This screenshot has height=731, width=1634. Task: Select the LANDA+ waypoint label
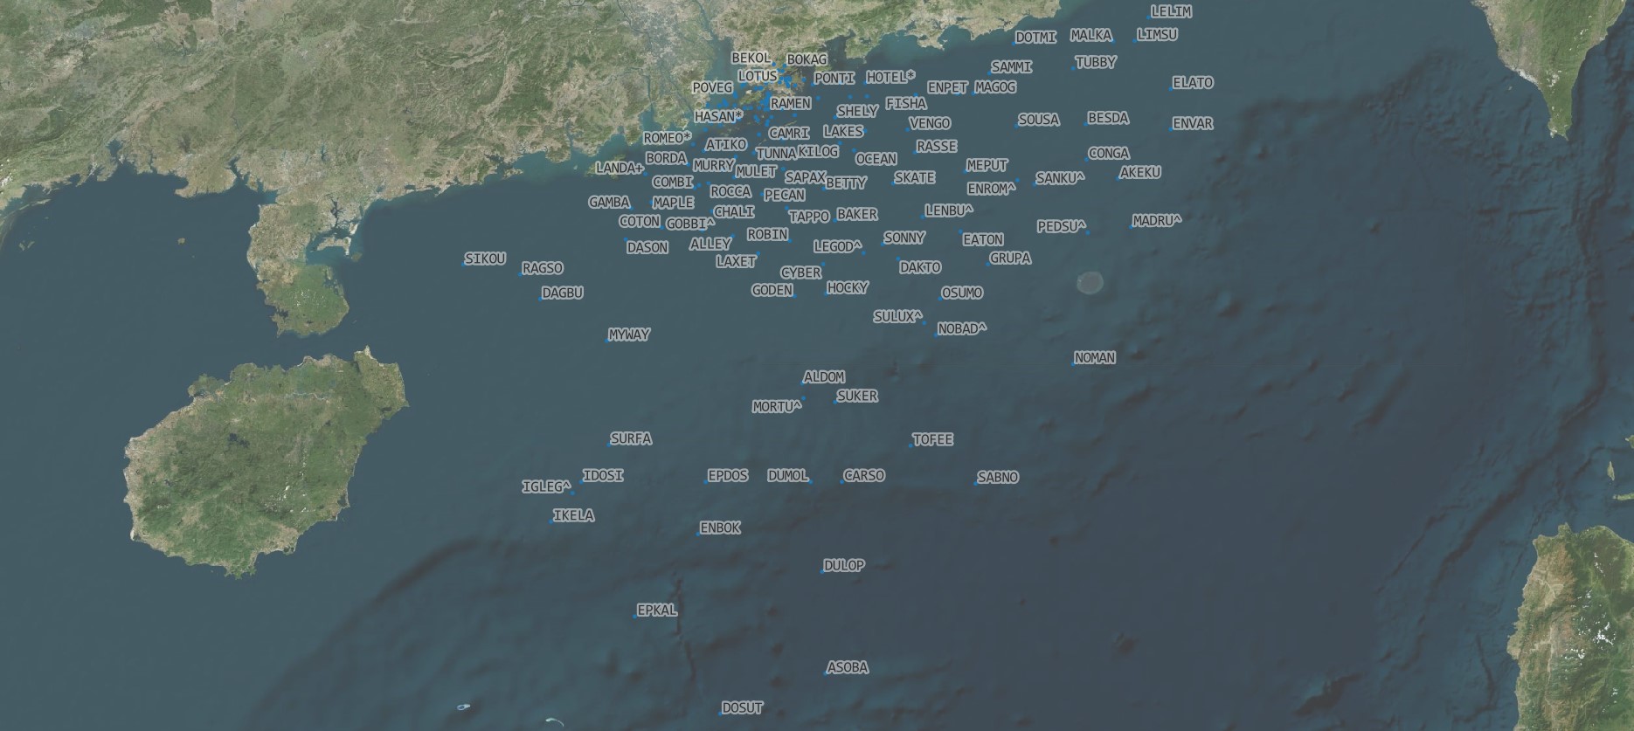pyautogui.click(x=620, y=169)
